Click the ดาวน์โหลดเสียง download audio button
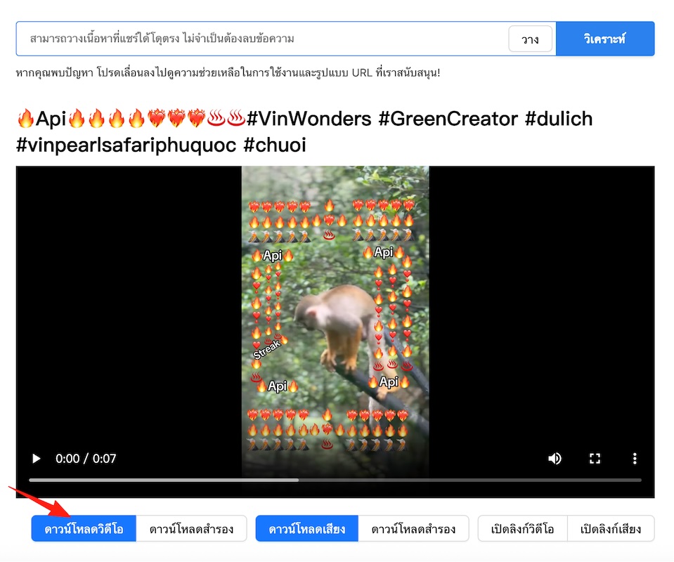This screenshot has width=674, height=562. (x=307, y=529)
